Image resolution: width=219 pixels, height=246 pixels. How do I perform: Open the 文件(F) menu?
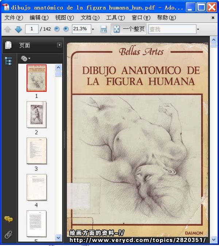point(14,18)
